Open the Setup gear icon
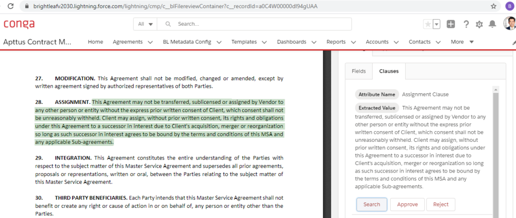The width and height of the screenshot is (516, 218). (479, 24)
